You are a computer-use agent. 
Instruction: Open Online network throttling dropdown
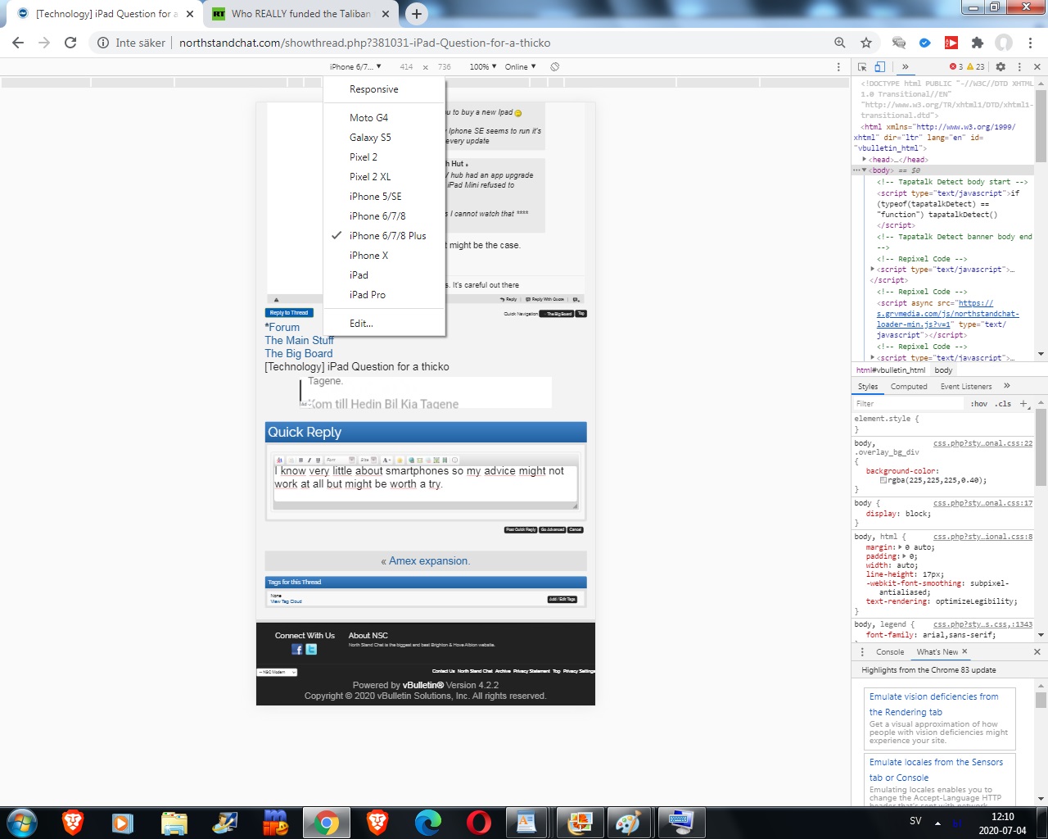click(x=521, y=67)
